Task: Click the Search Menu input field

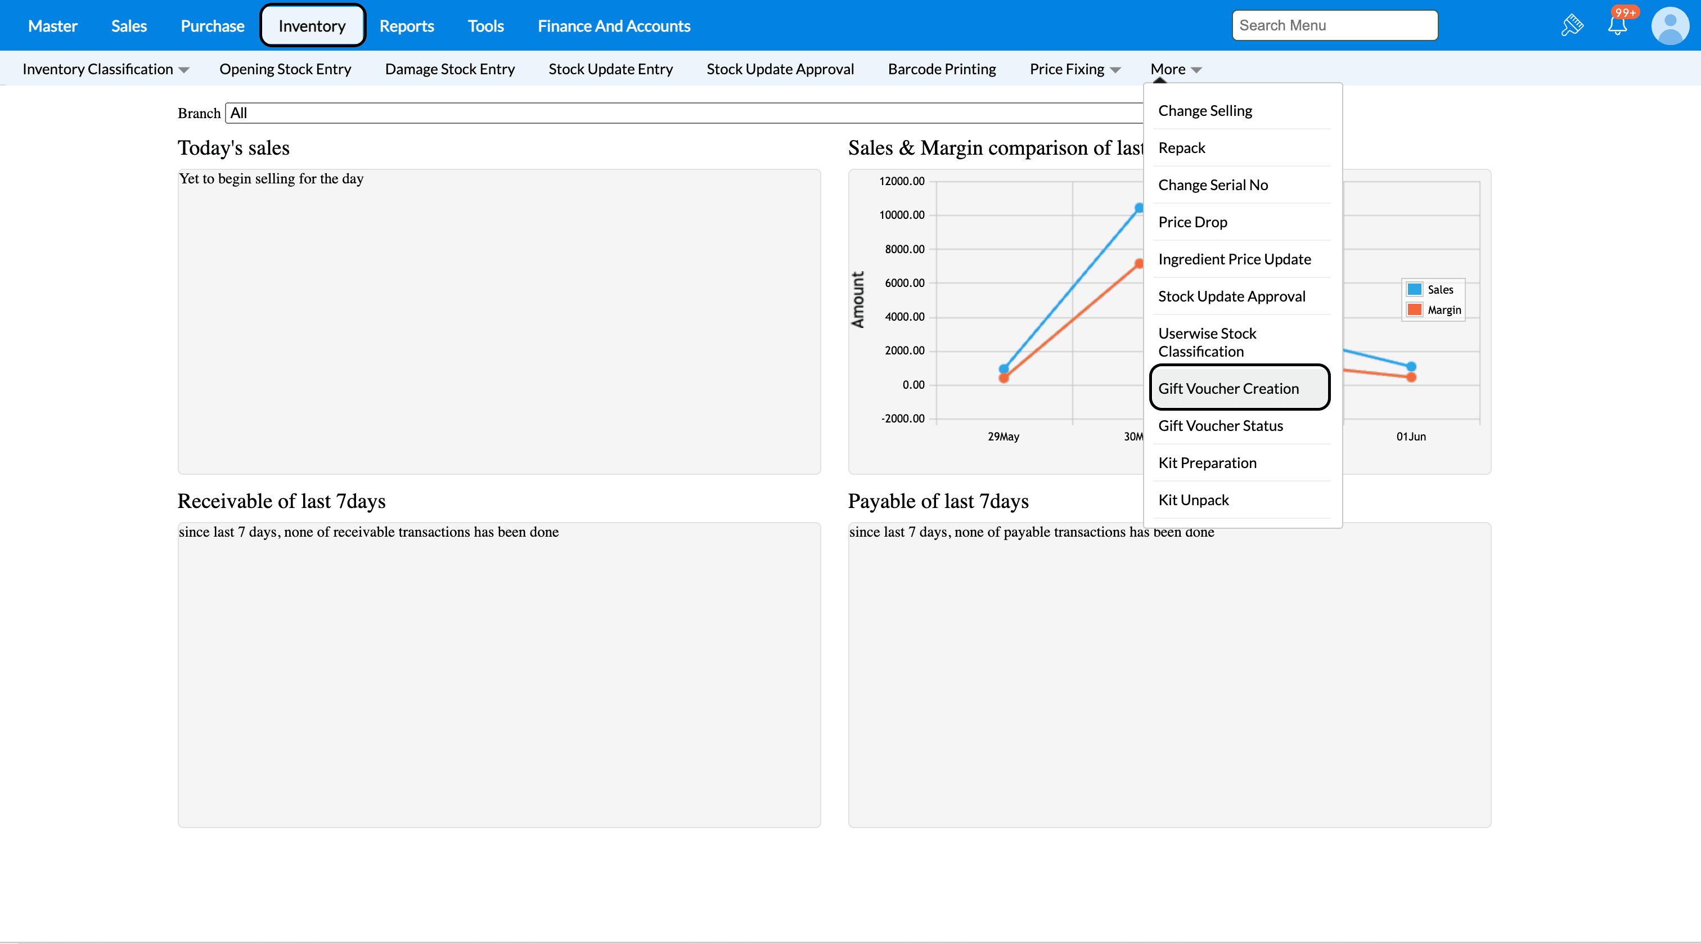Action: 1334,25
